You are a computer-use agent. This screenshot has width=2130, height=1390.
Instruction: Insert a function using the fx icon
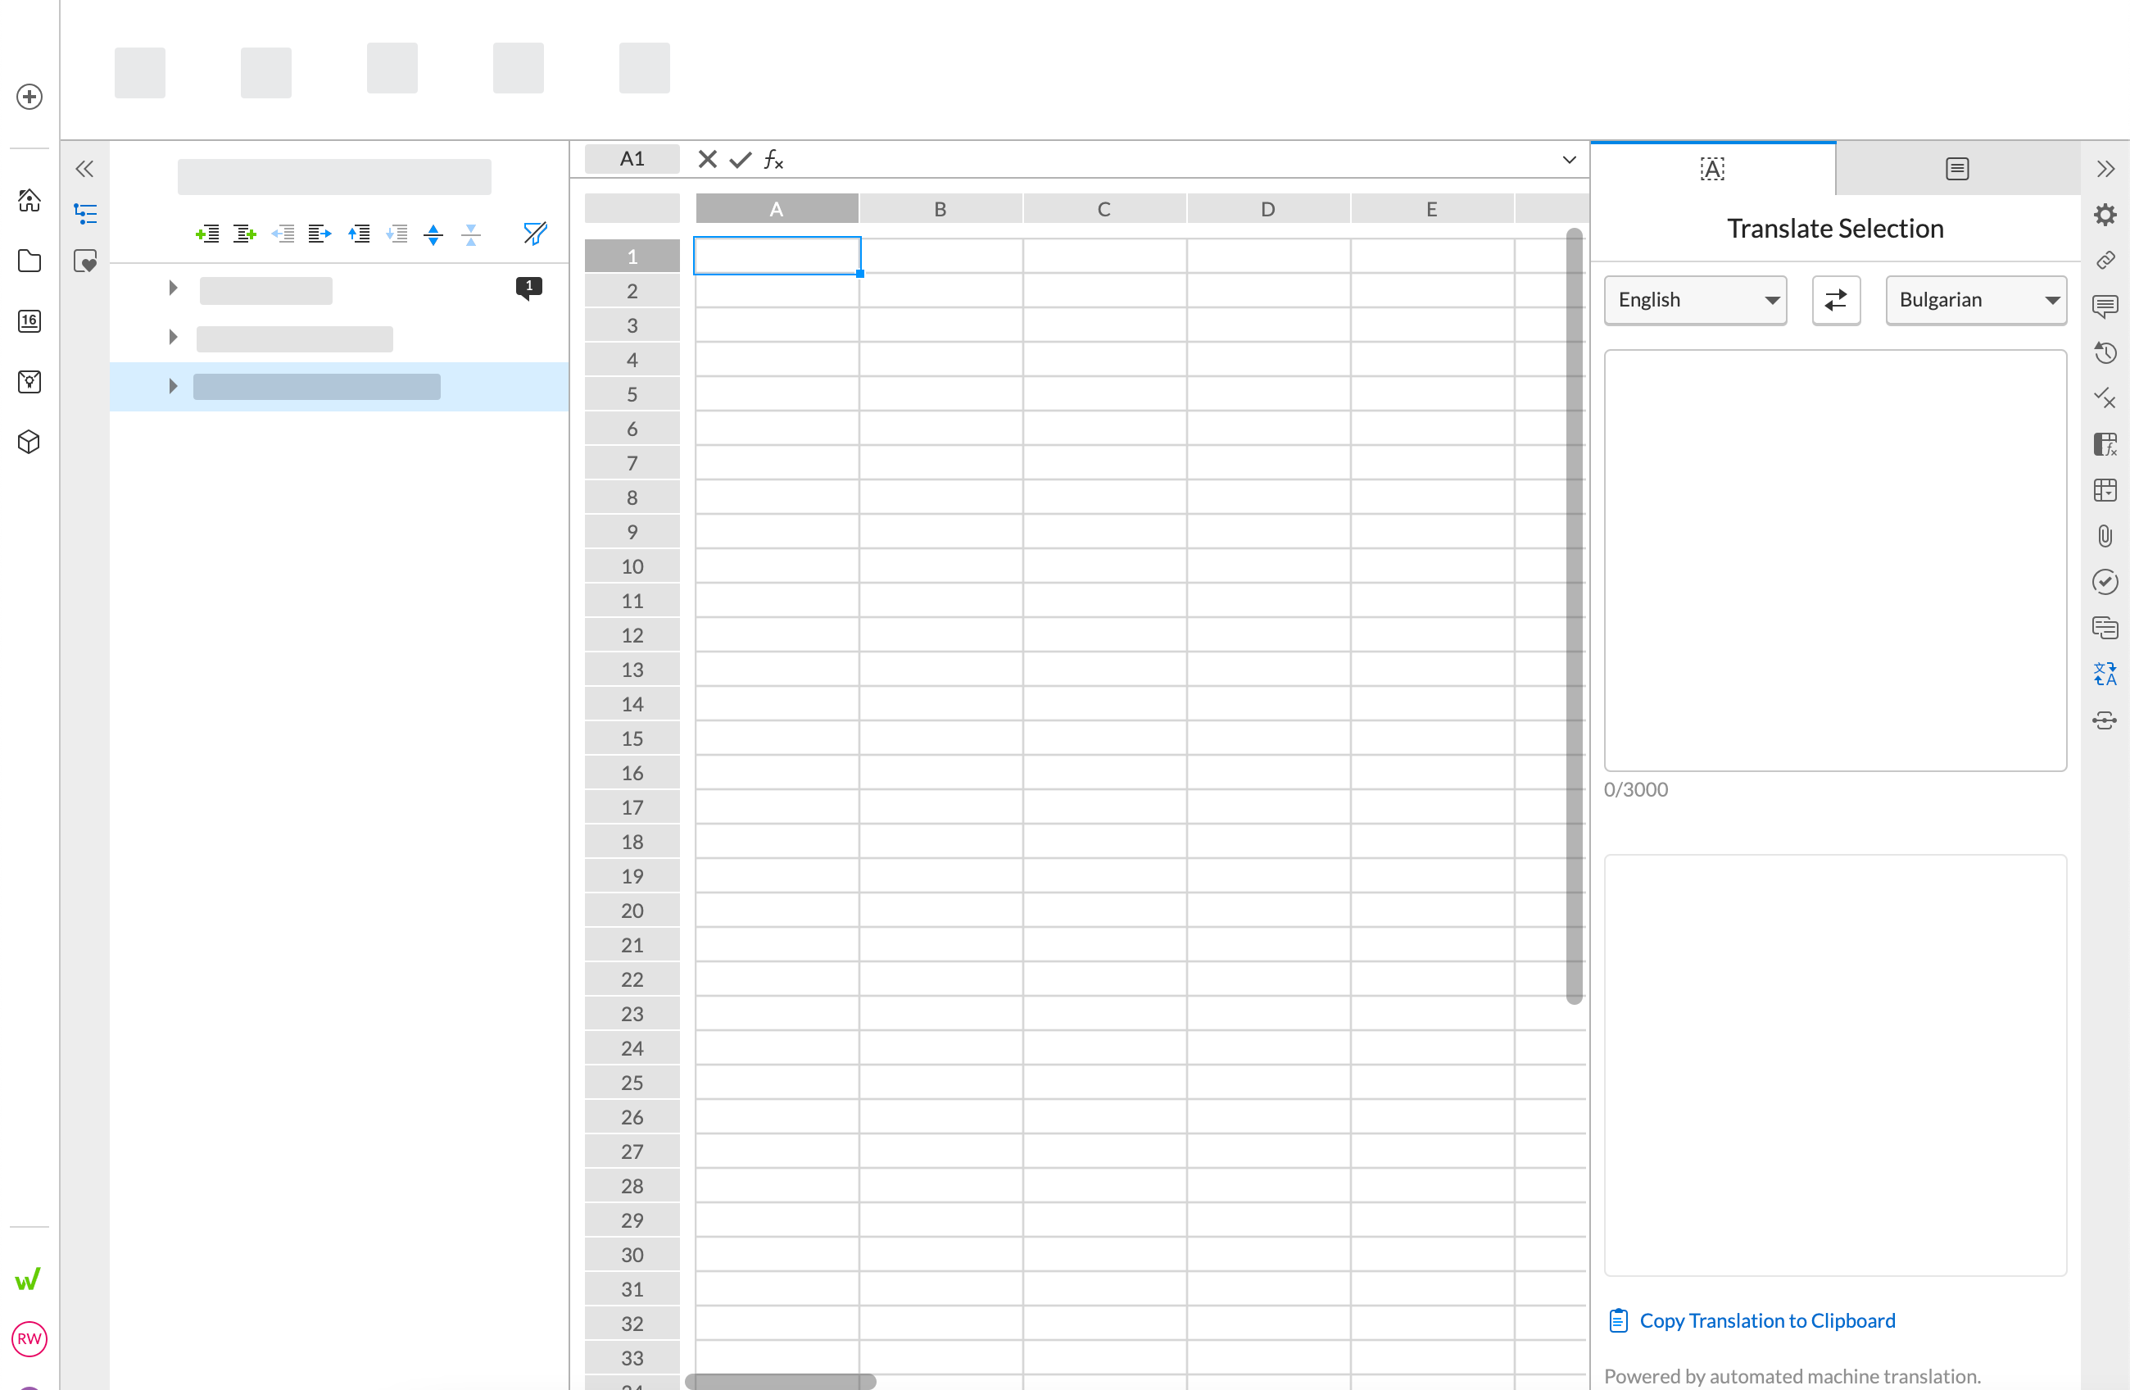pos(774,160)
